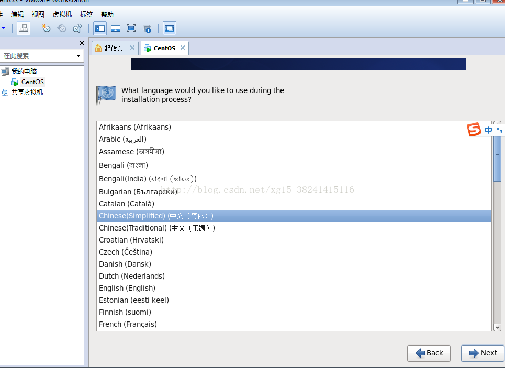Close the 起始页 tab

132,48
